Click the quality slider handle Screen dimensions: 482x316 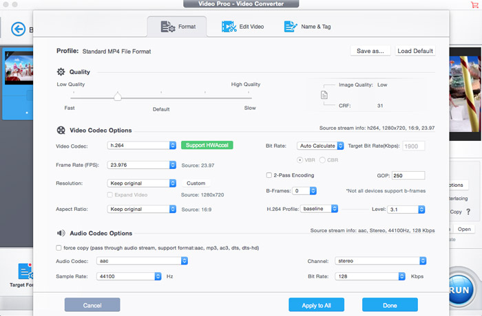click(118, 96)
